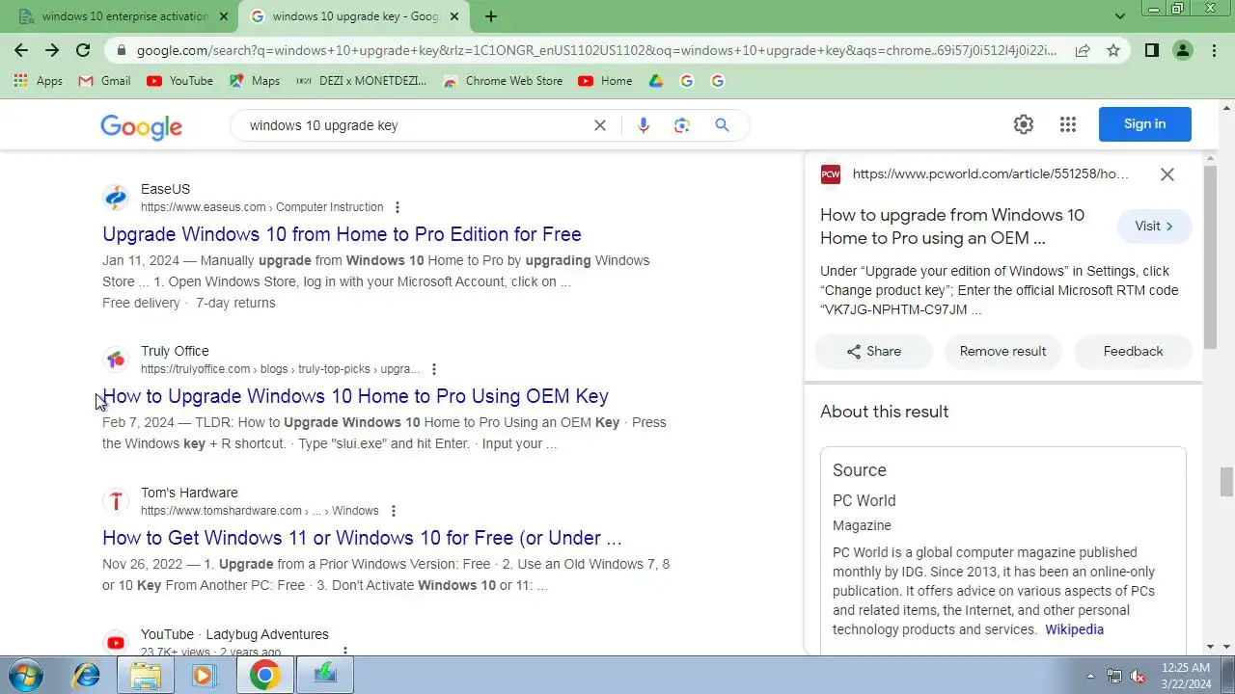Image resolution: width=1235 pixels, height=694 pixels.
Task: Open How to Upgrade Using OEM Key result
Action: [x=355, y=396]
